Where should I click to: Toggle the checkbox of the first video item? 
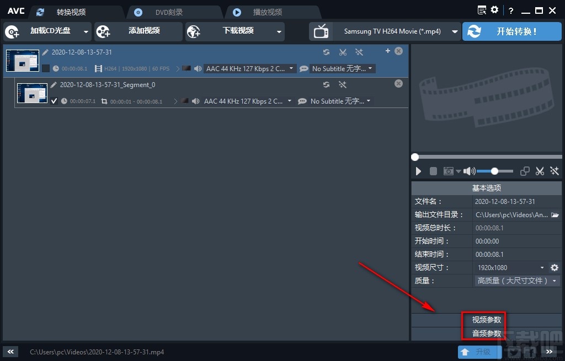(x=46, y=68)
